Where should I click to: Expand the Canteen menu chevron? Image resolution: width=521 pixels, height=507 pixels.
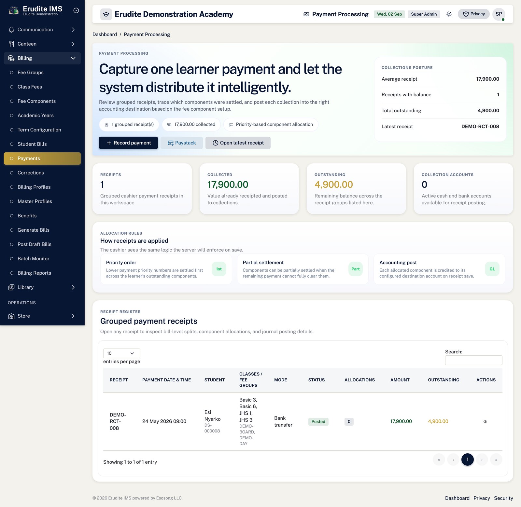[x=73, y=44]
